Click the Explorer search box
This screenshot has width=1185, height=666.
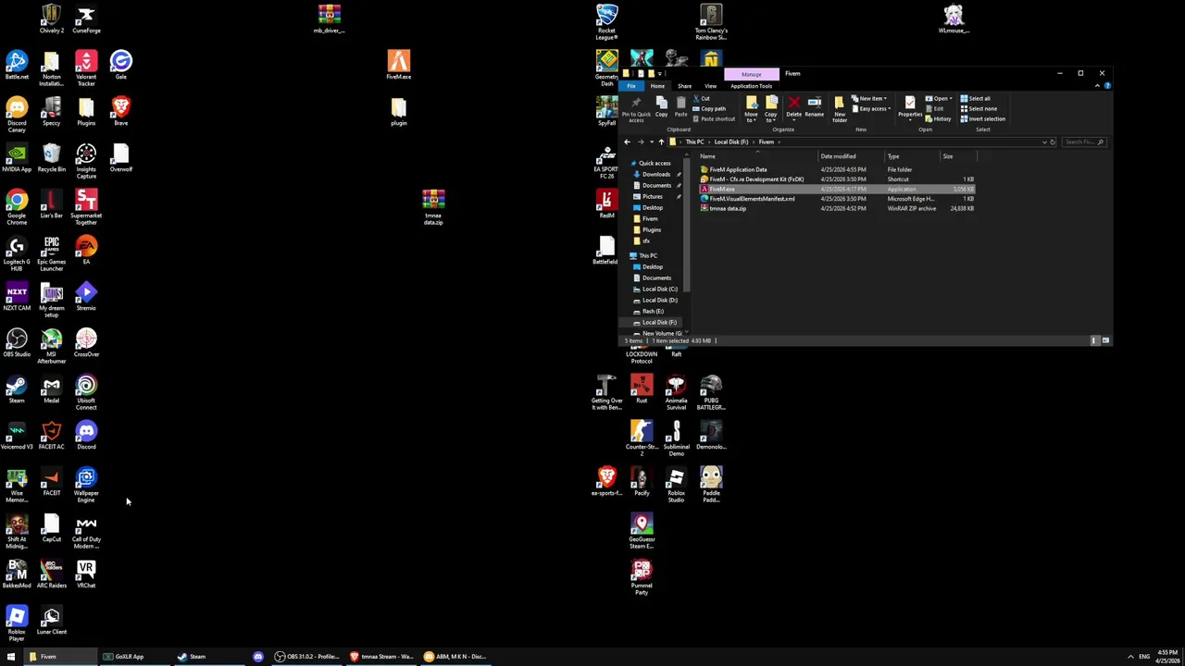point(1084,142)
